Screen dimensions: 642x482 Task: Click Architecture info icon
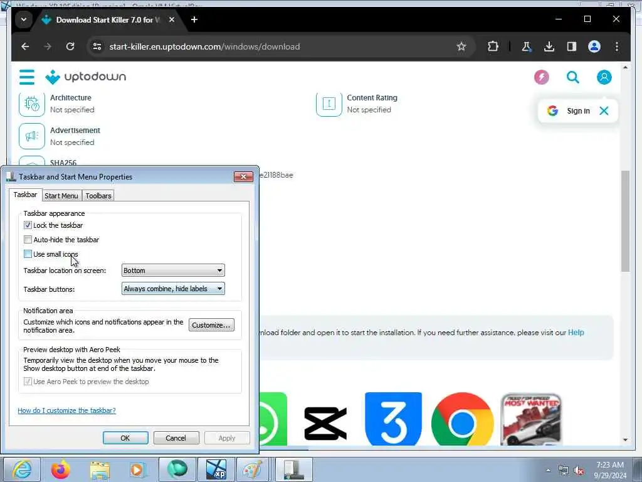click(32, 104)
